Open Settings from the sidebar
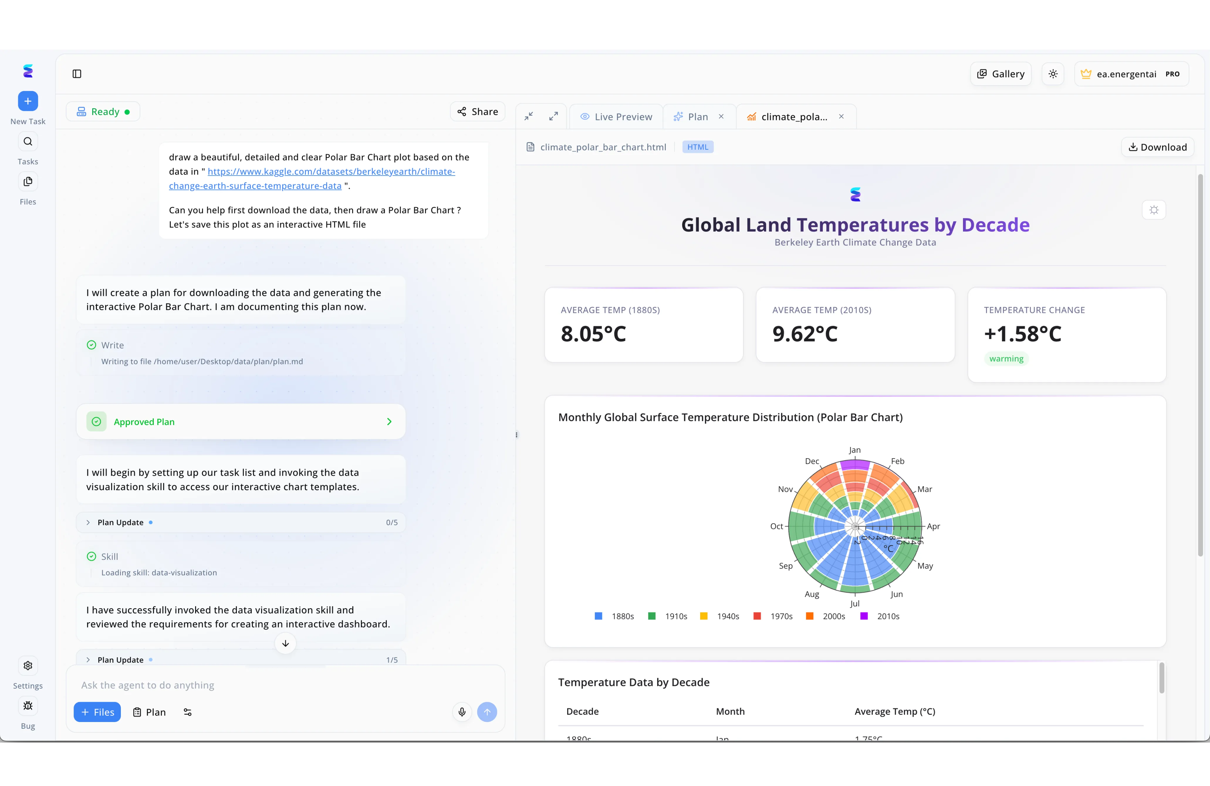 point(28,665)
